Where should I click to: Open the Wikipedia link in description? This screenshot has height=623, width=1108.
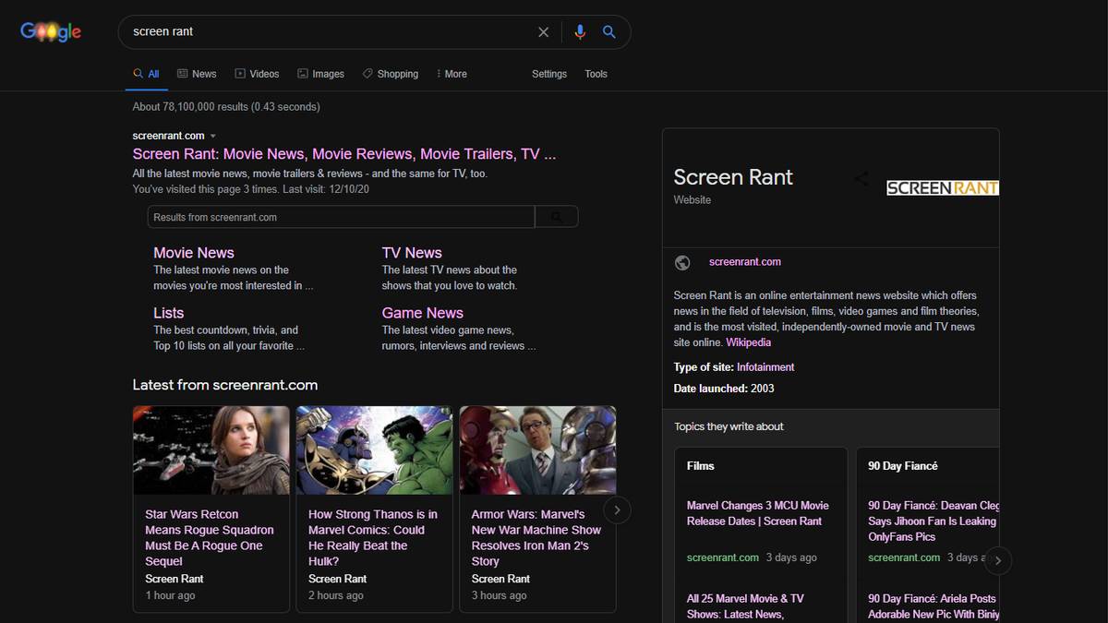(x=748, y=342)
